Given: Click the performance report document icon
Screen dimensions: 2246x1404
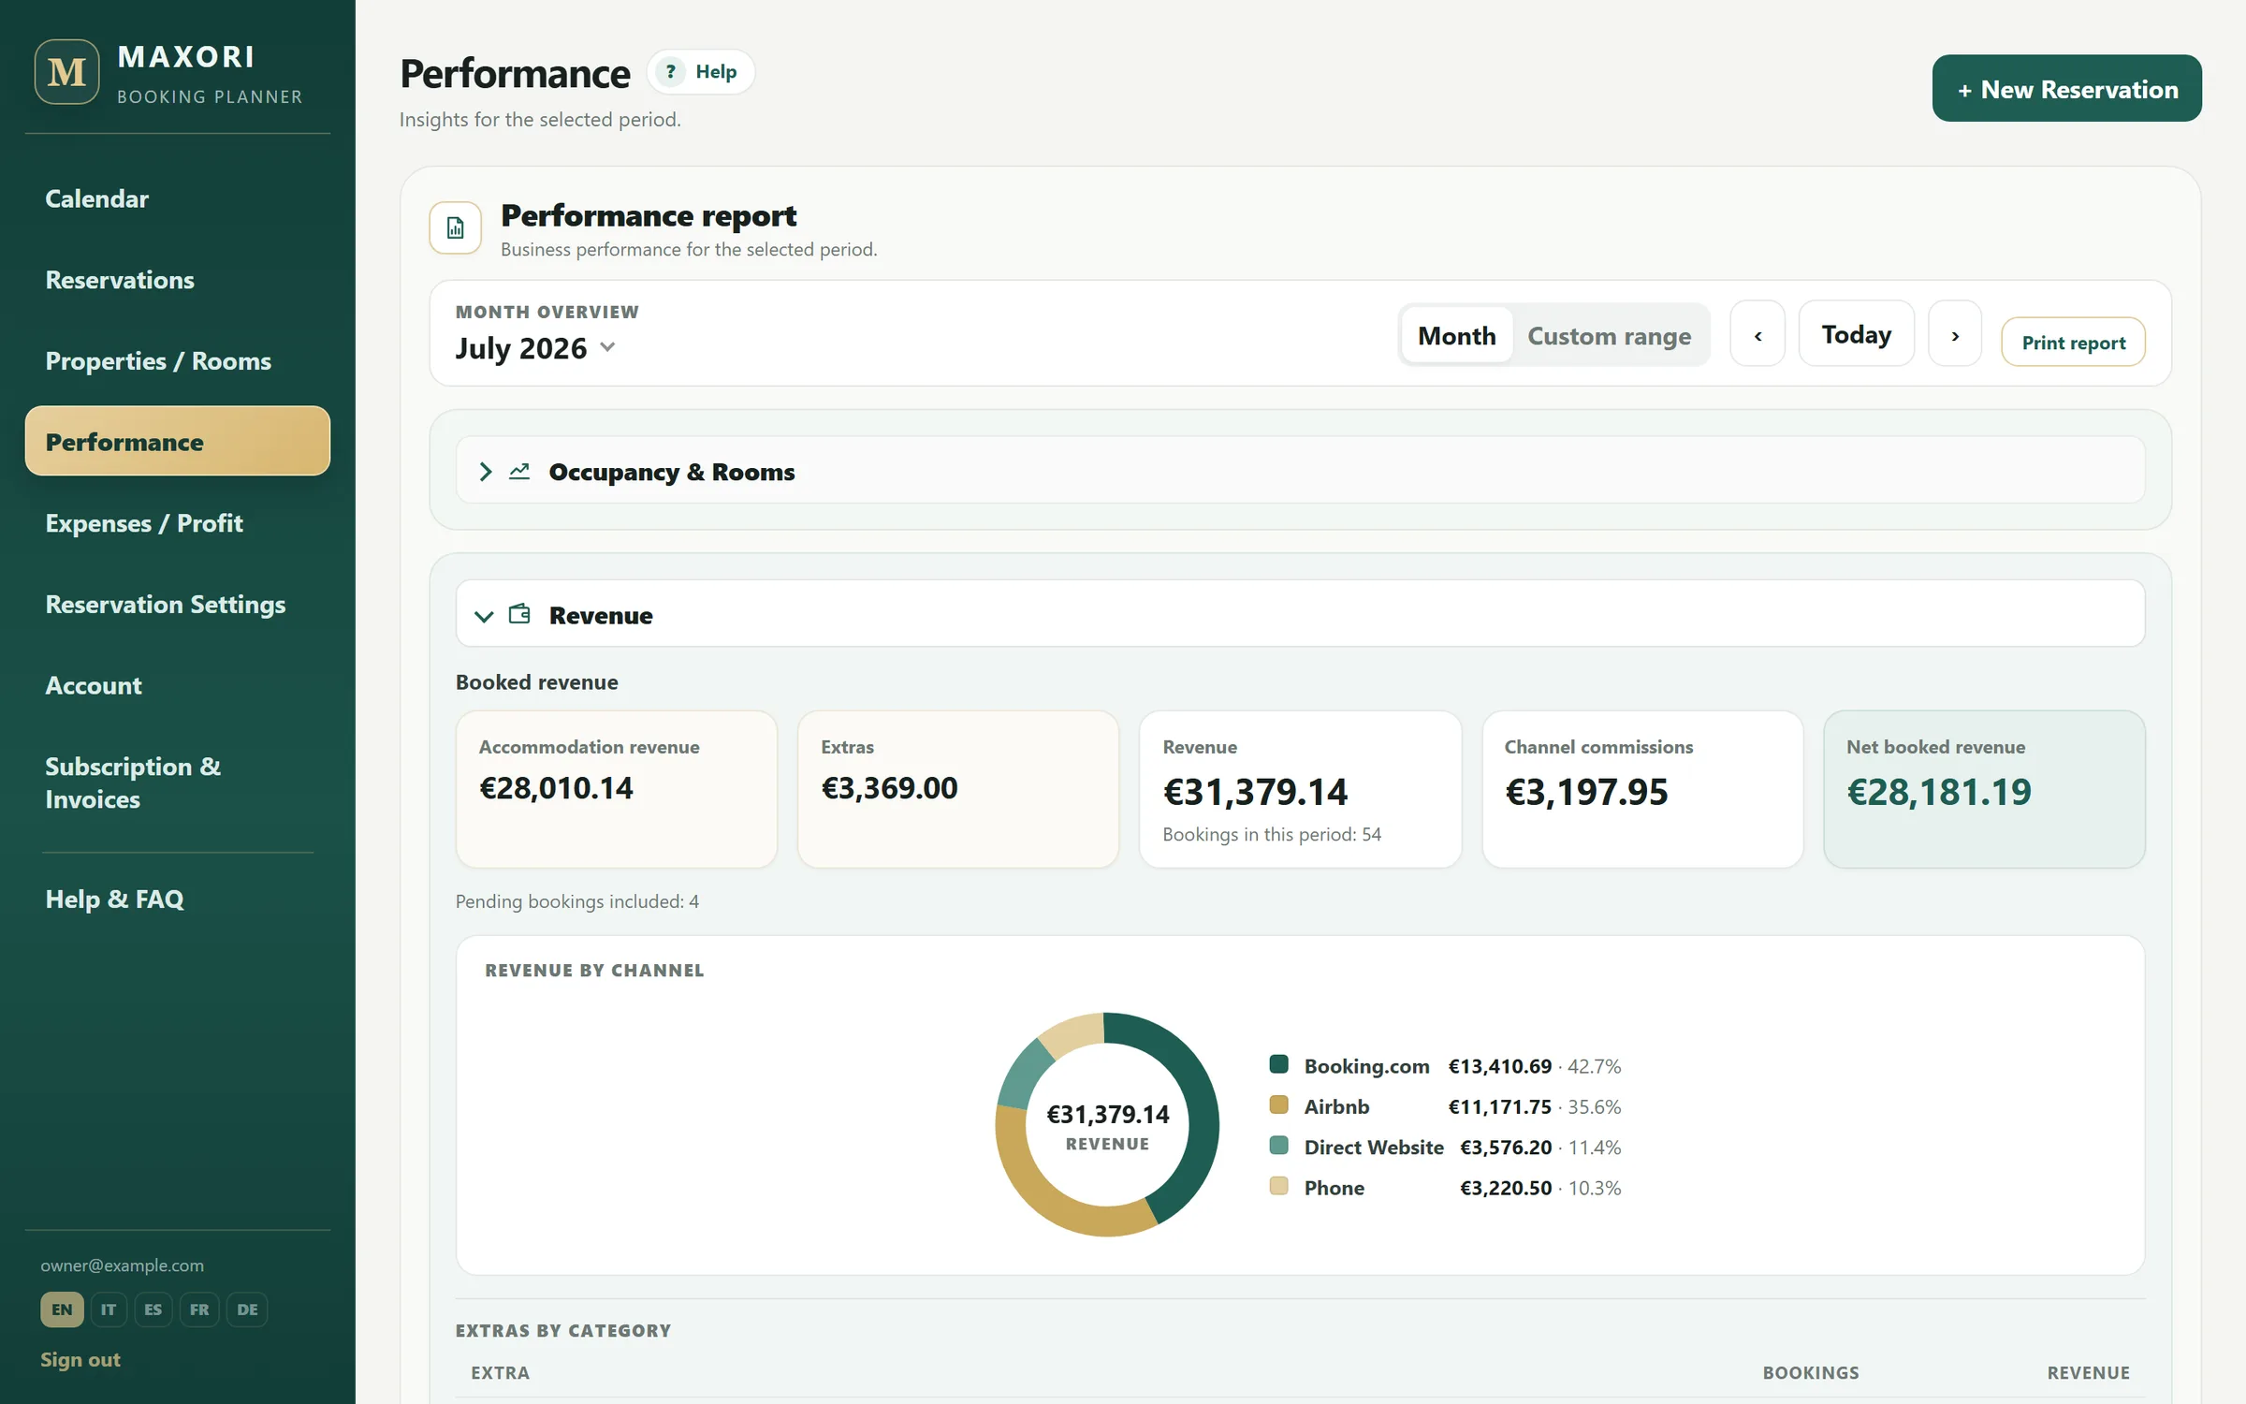Looking at the screenshot, I should click(x=456, y=227).
